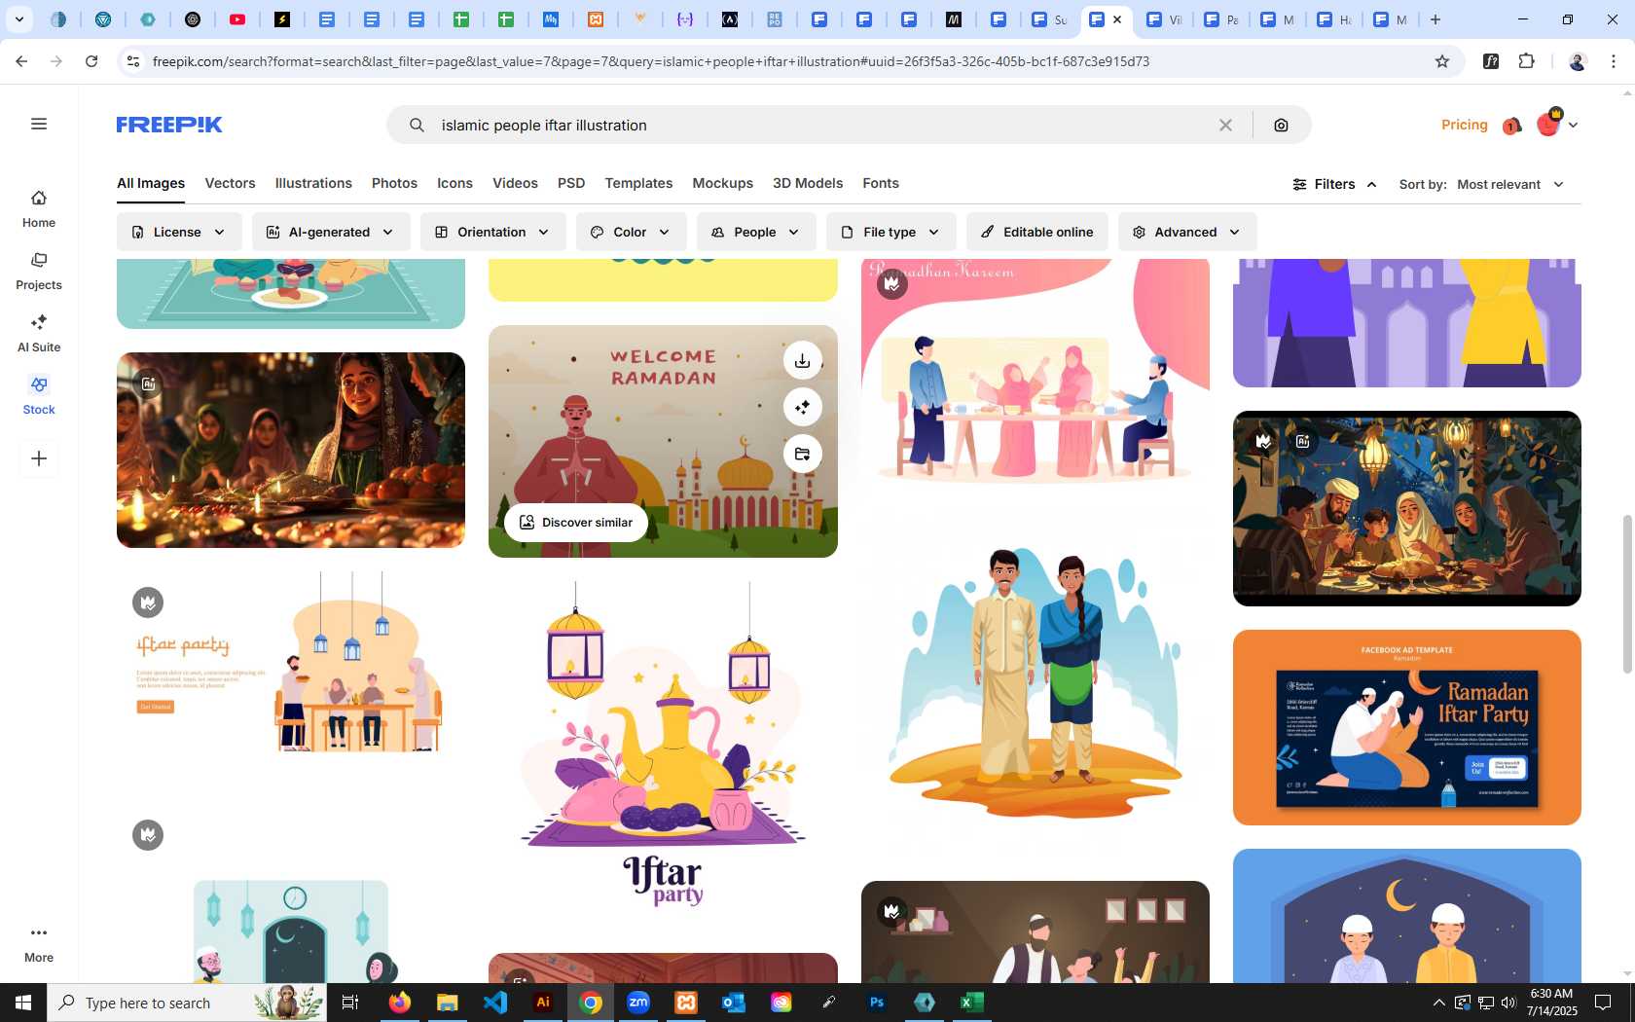Open AI Suite in the sidebar
The height and width of the screenshot is (1022, 1635).
point(39,334)
